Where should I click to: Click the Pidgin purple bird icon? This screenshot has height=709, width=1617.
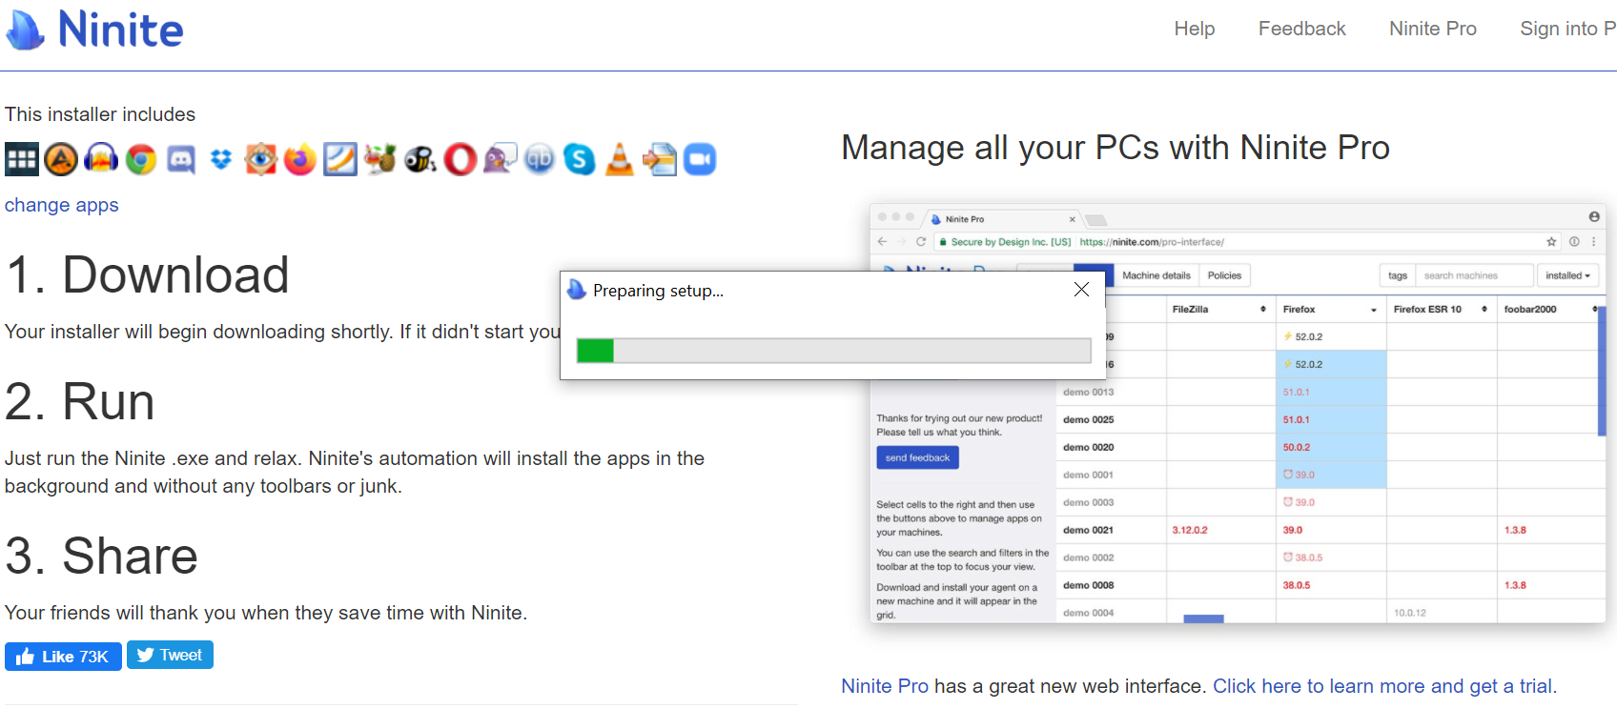pyautogui.click(x=500, y=159)
